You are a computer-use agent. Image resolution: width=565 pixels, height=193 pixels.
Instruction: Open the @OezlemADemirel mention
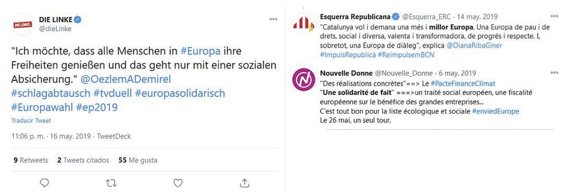coord(126,79)
